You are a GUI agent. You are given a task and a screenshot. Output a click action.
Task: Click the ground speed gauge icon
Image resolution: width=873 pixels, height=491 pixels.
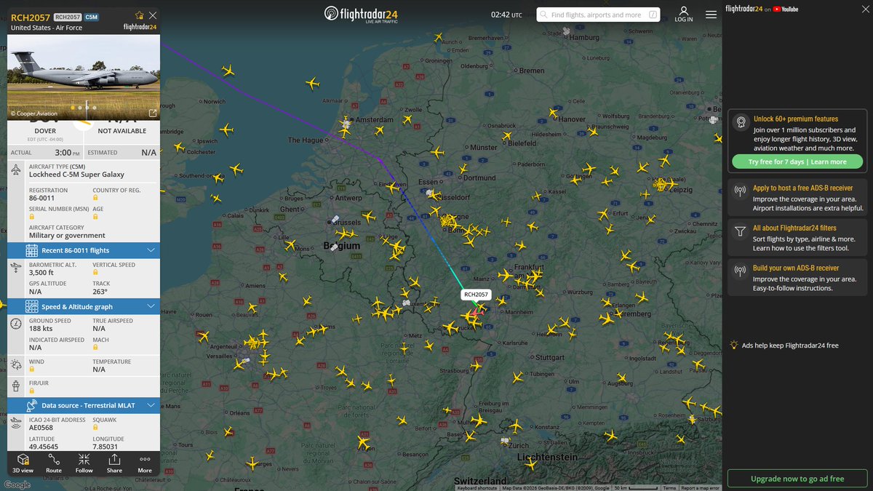coord(17,324)
